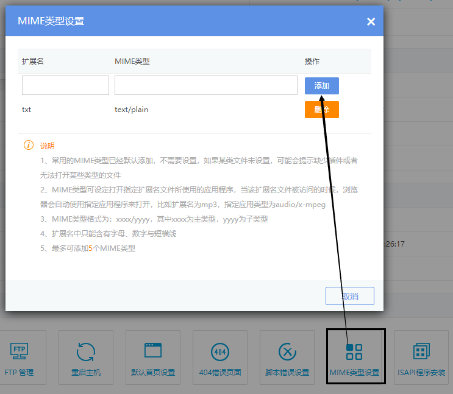Click into the MIME类型 text box
This screenshot has height=394, width=453.
tap(205, 85)
